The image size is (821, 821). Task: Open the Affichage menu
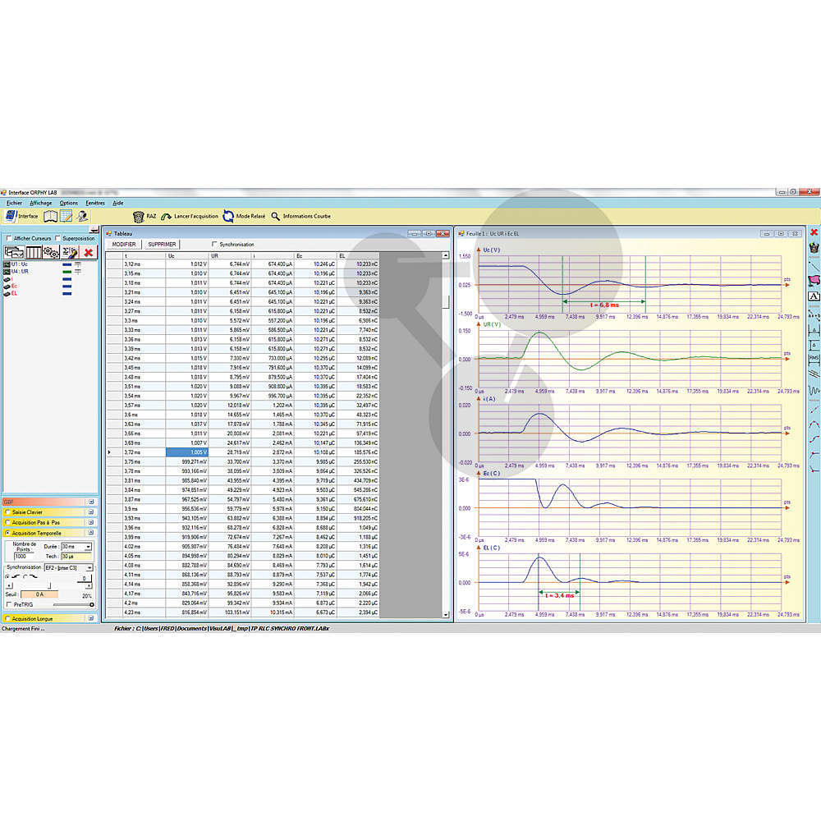point(41,203)
